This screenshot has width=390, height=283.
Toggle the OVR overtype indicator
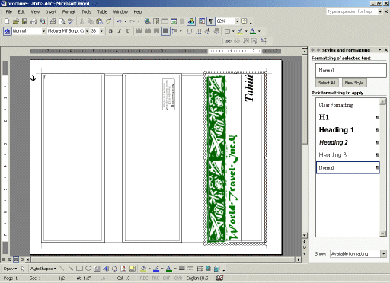[178, 278]
